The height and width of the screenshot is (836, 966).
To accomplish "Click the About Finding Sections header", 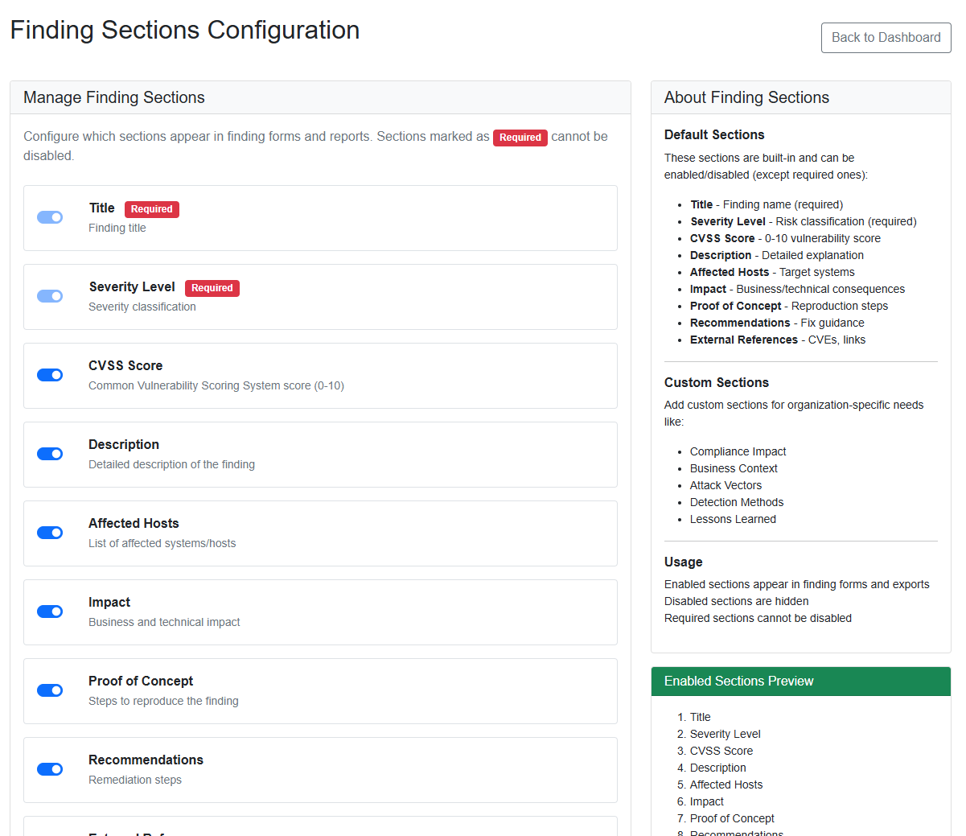I will tap(746, 97).
